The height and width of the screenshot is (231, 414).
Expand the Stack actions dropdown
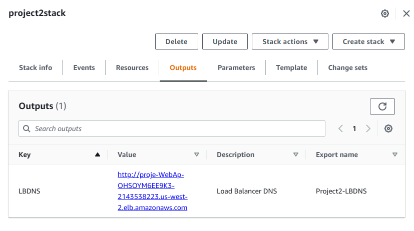tap(290, 41)
